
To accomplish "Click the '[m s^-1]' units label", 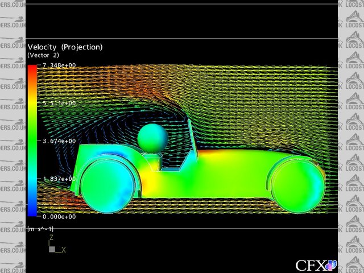I will tap(40, 229).
